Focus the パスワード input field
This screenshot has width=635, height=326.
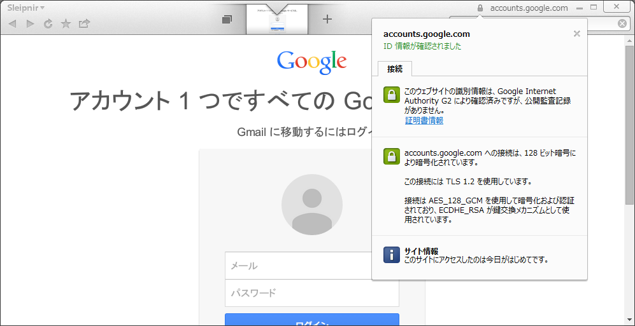coord(312,293)
